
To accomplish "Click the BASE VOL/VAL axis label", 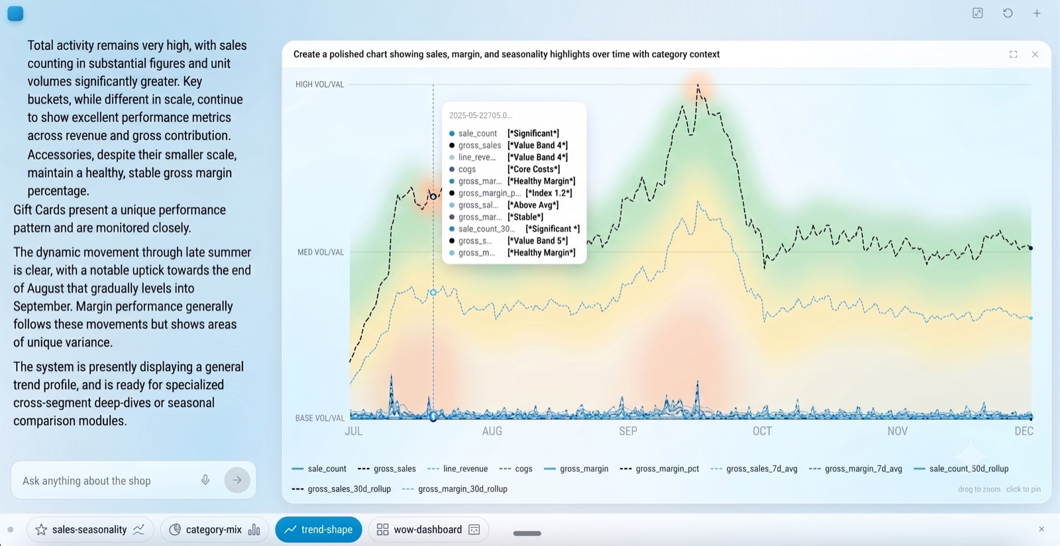I will pyautogui.click(x=320, y=418).
